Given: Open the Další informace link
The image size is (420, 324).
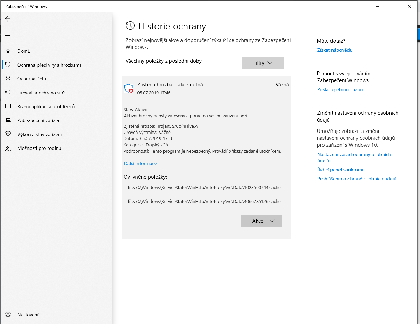Looking at the screenshot, I should coord(140,163).
